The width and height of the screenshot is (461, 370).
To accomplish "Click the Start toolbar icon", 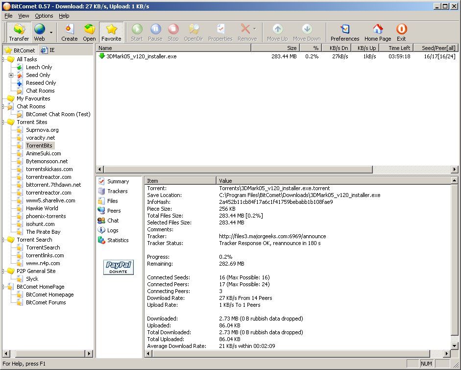I will coord(137,29).
